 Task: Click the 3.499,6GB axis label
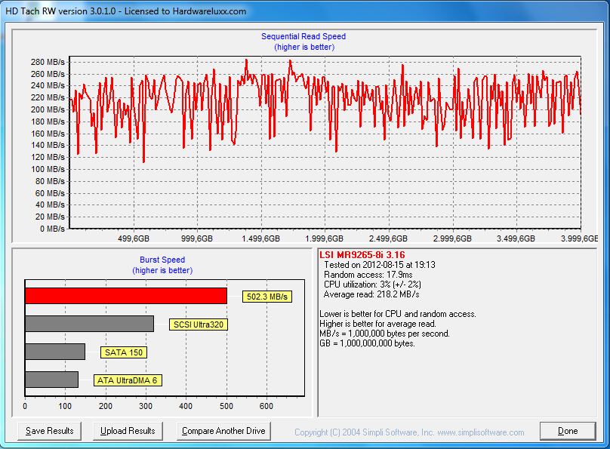516,238
